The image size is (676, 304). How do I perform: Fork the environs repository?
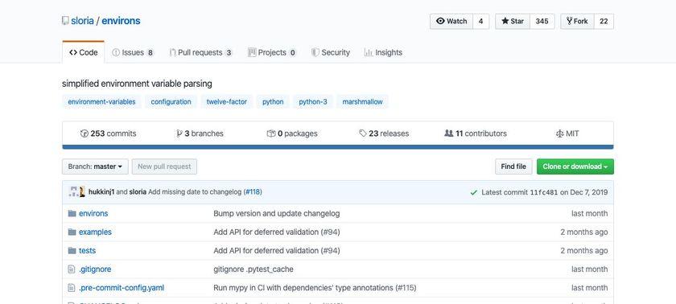(577, 21)
